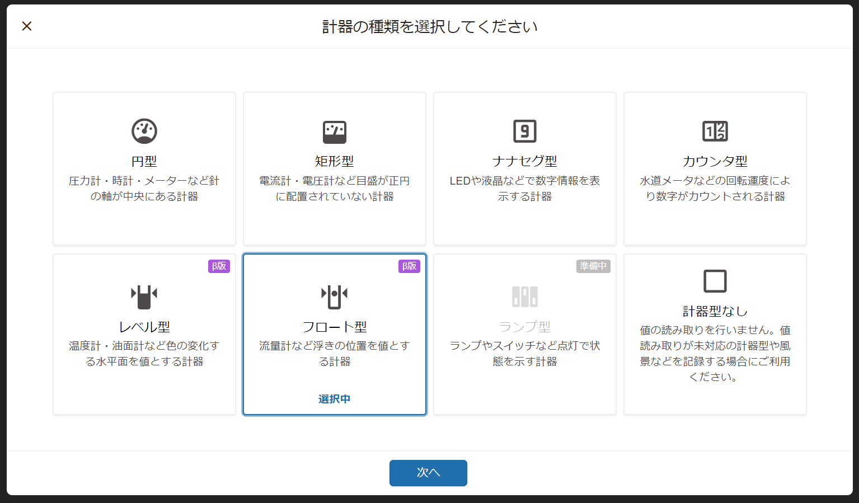Select the カウンタ型 heading
Viewport: 859px width, 503px height.
[715, 161]
